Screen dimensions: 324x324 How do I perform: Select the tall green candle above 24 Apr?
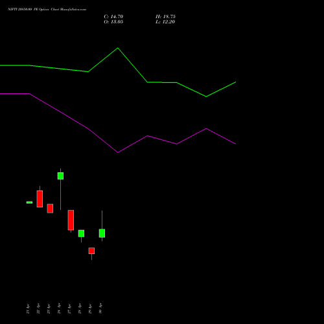pos(60,176)
